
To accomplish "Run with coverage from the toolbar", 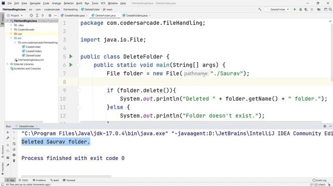I will click(306, 9).
